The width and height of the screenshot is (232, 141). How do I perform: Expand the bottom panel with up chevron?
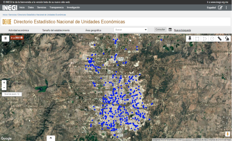51,138
